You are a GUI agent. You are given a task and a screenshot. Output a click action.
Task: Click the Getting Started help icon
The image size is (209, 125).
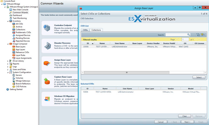8,89
